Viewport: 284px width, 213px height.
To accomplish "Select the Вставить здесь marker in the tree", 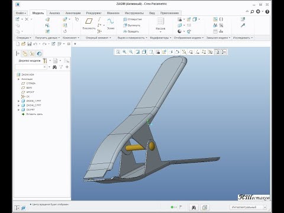I will [32, 114].
